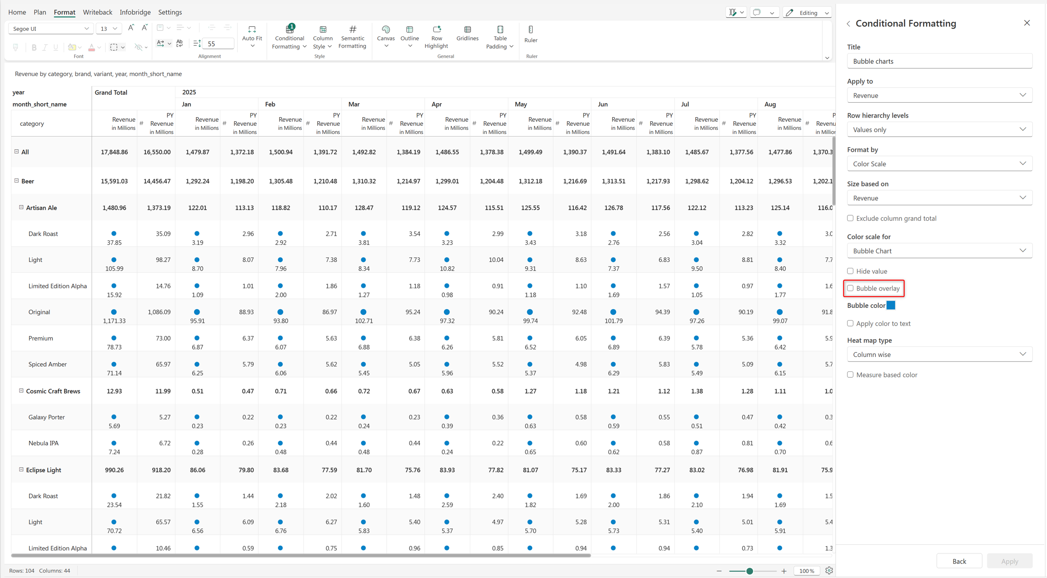This screenshot has width=1047, height=578.
Task: Open the Column Style options
Action: click(323, 36)
